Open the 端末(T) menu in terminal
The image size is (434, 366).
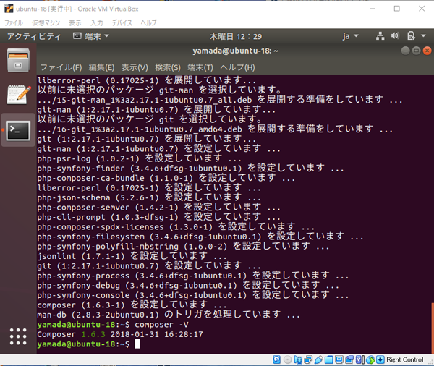point(200,67)
